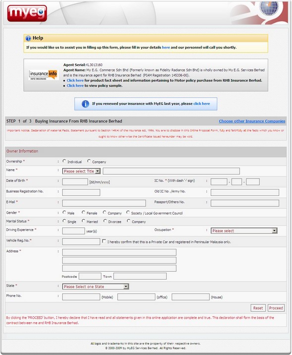Viewport: 292px width, 355px height.
Task: Click the Mobile phone number field
Action: coord(81,297)
